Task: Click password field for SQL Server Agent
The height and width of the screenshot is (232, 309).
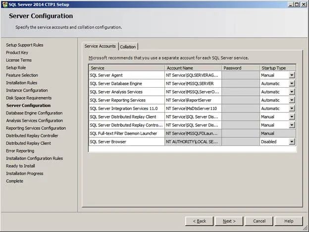Action: [241, 75]
